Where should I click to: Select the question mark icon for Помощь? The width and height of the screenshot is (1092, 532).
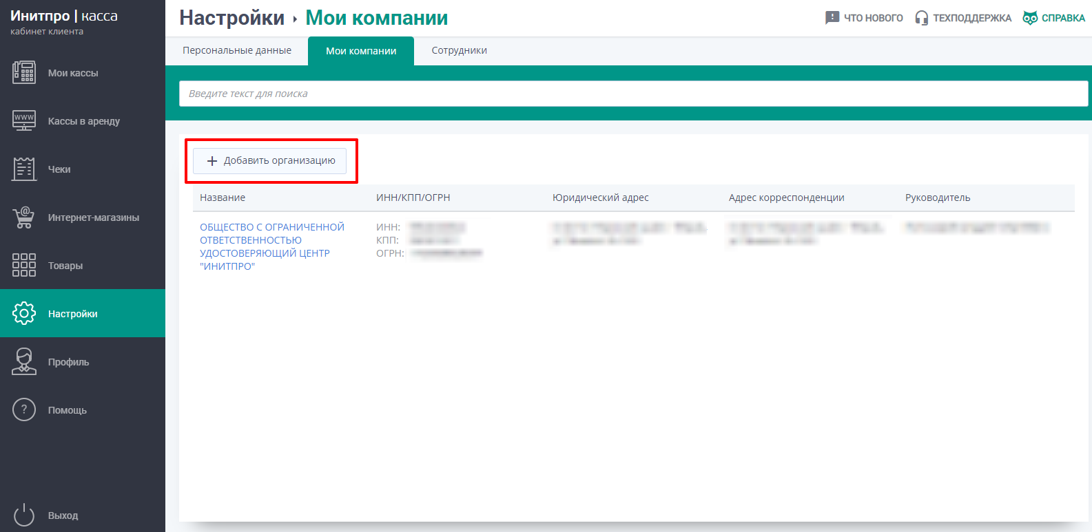click(24, 409)
